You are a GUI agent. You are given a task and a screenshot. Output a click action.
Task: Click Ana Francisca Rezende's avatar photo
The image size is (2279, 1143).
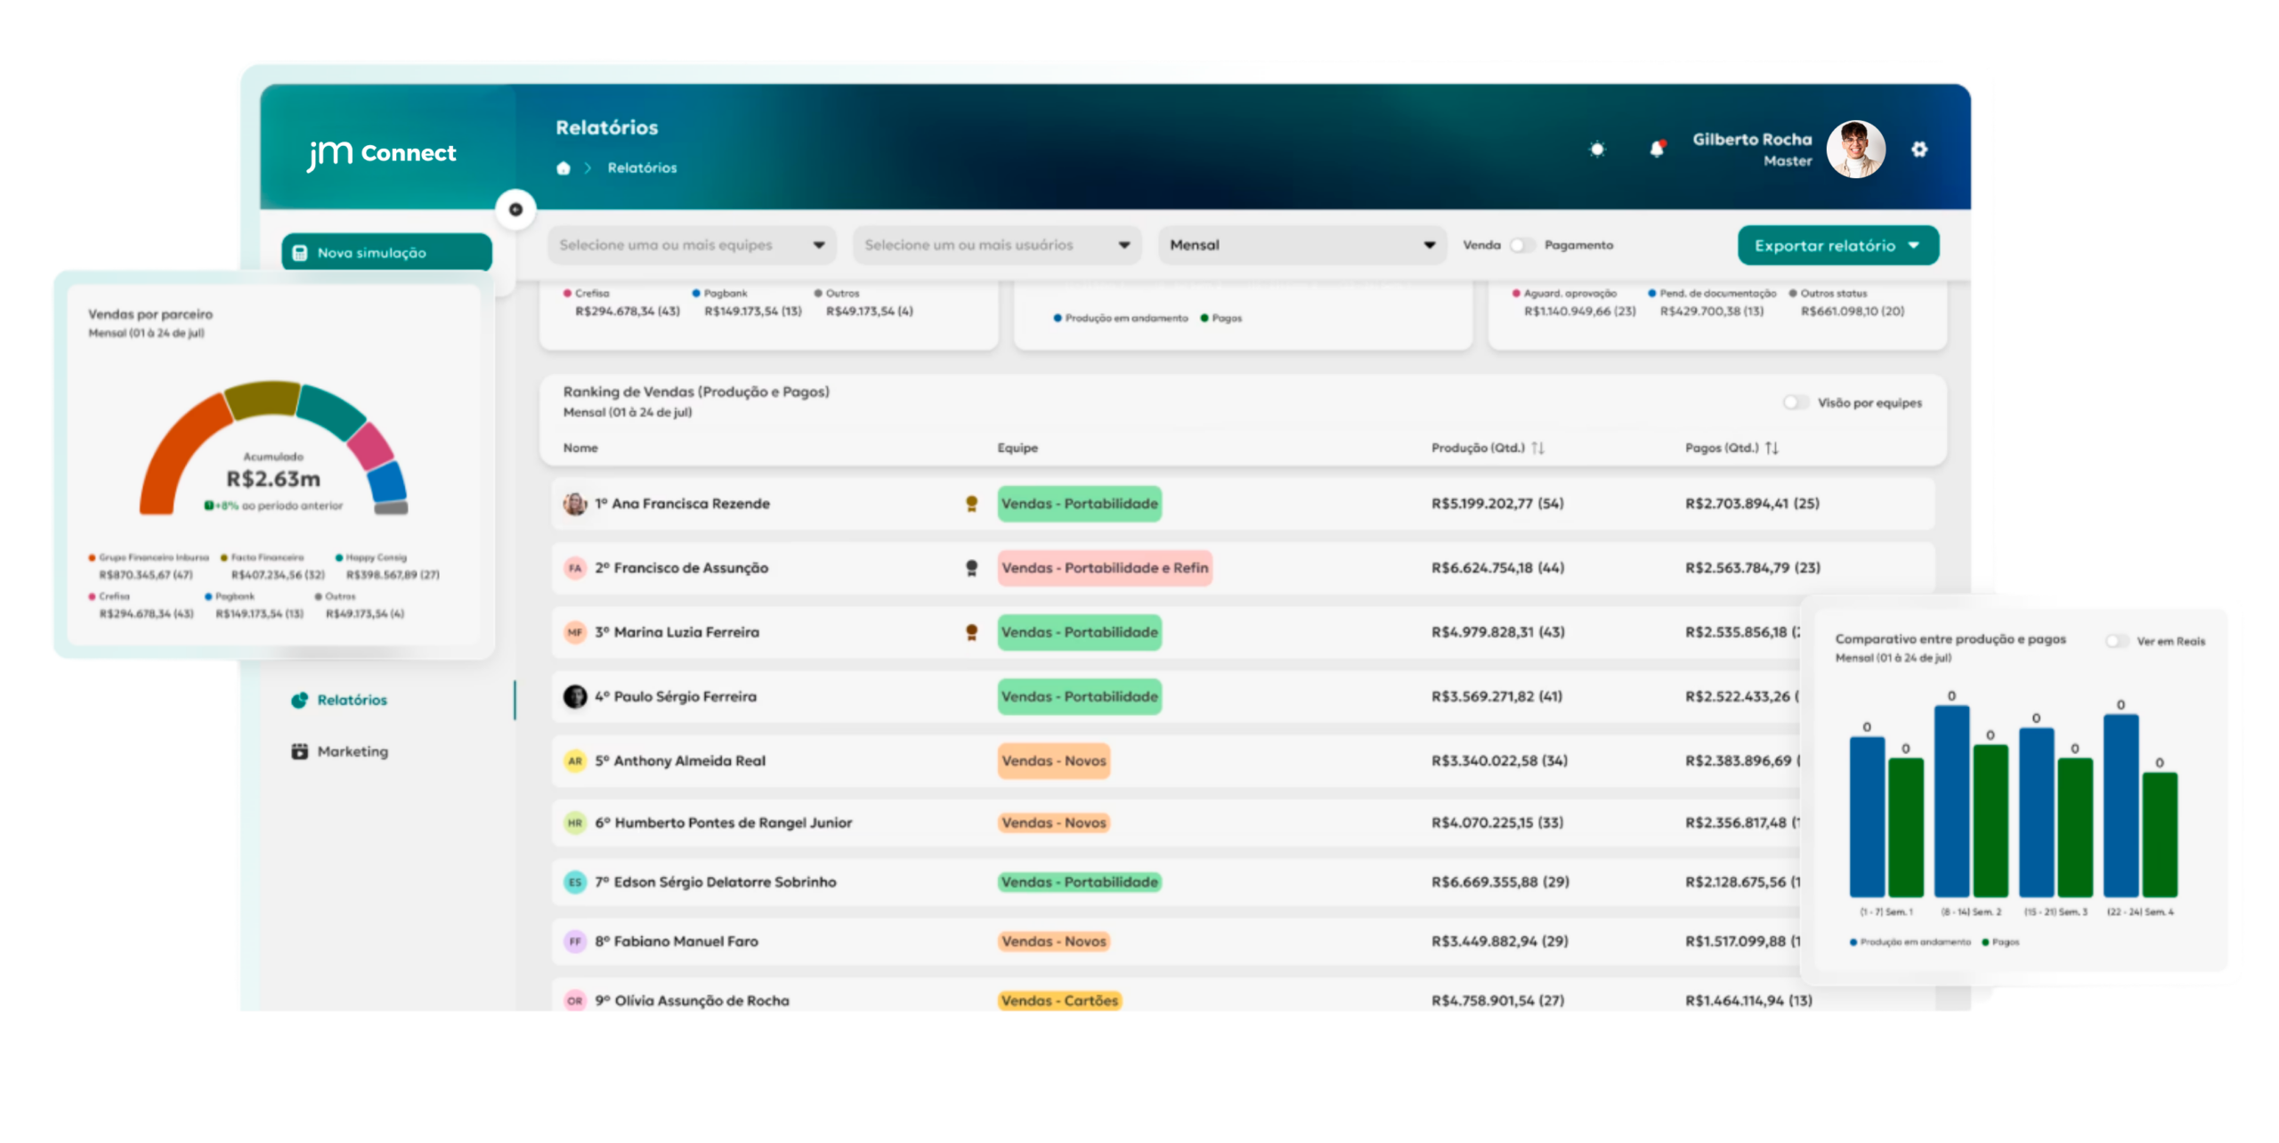[575, 504]
